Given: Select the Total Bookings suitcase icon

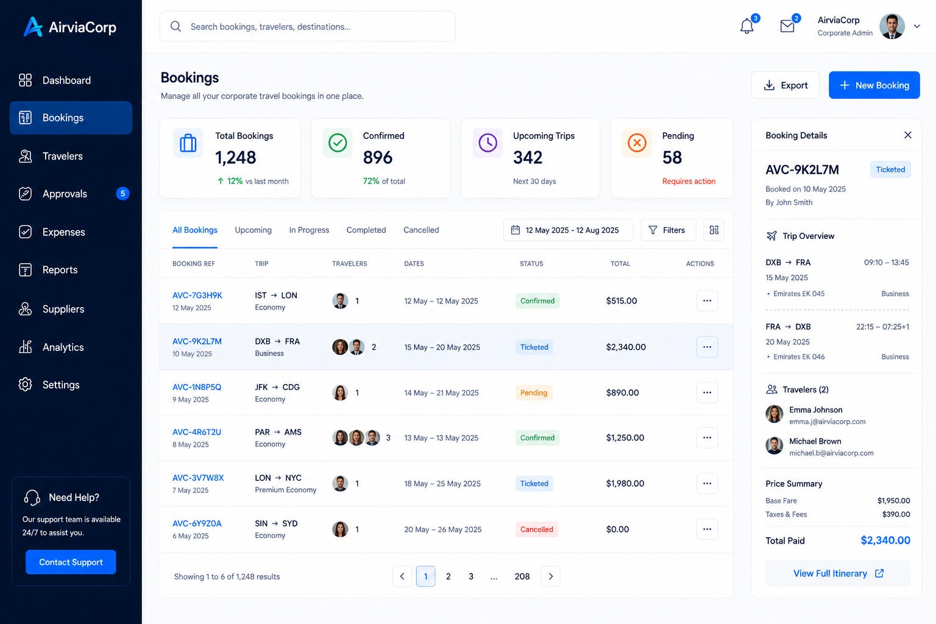Looking at the screenshot, I should 188,143.
